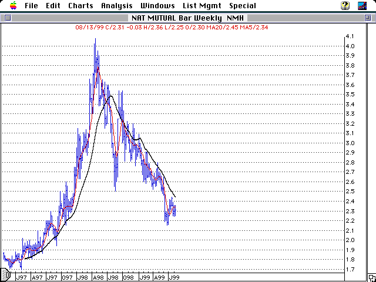The image size is (376, 282).
Task: Click the zoom box of the chart window
Action: click(x=368, y=18)
